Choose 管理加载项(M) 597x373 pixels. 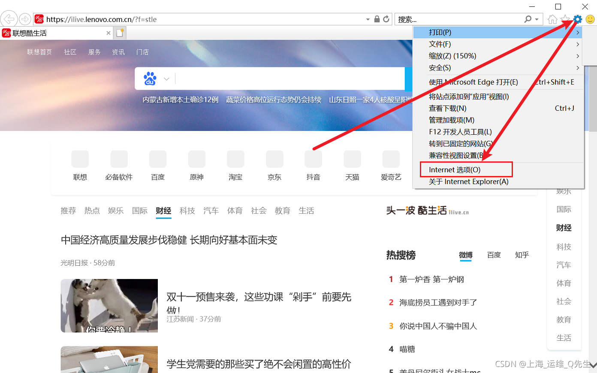point(498,120)
